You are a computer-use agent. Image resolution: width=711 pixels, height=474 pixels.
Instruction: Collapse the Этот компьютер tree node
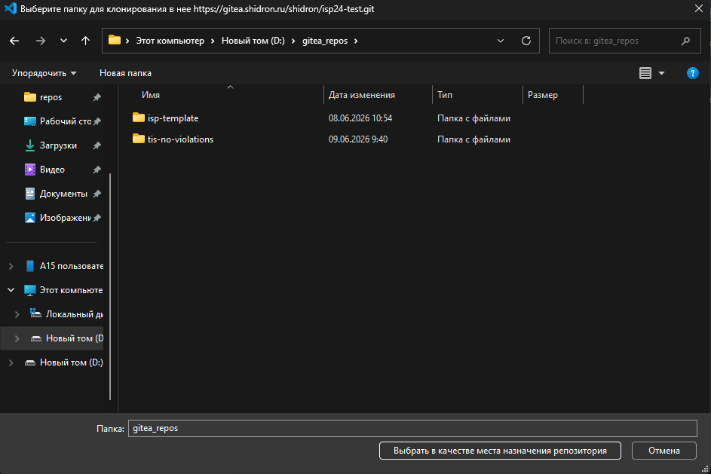[x=11, y=290]
